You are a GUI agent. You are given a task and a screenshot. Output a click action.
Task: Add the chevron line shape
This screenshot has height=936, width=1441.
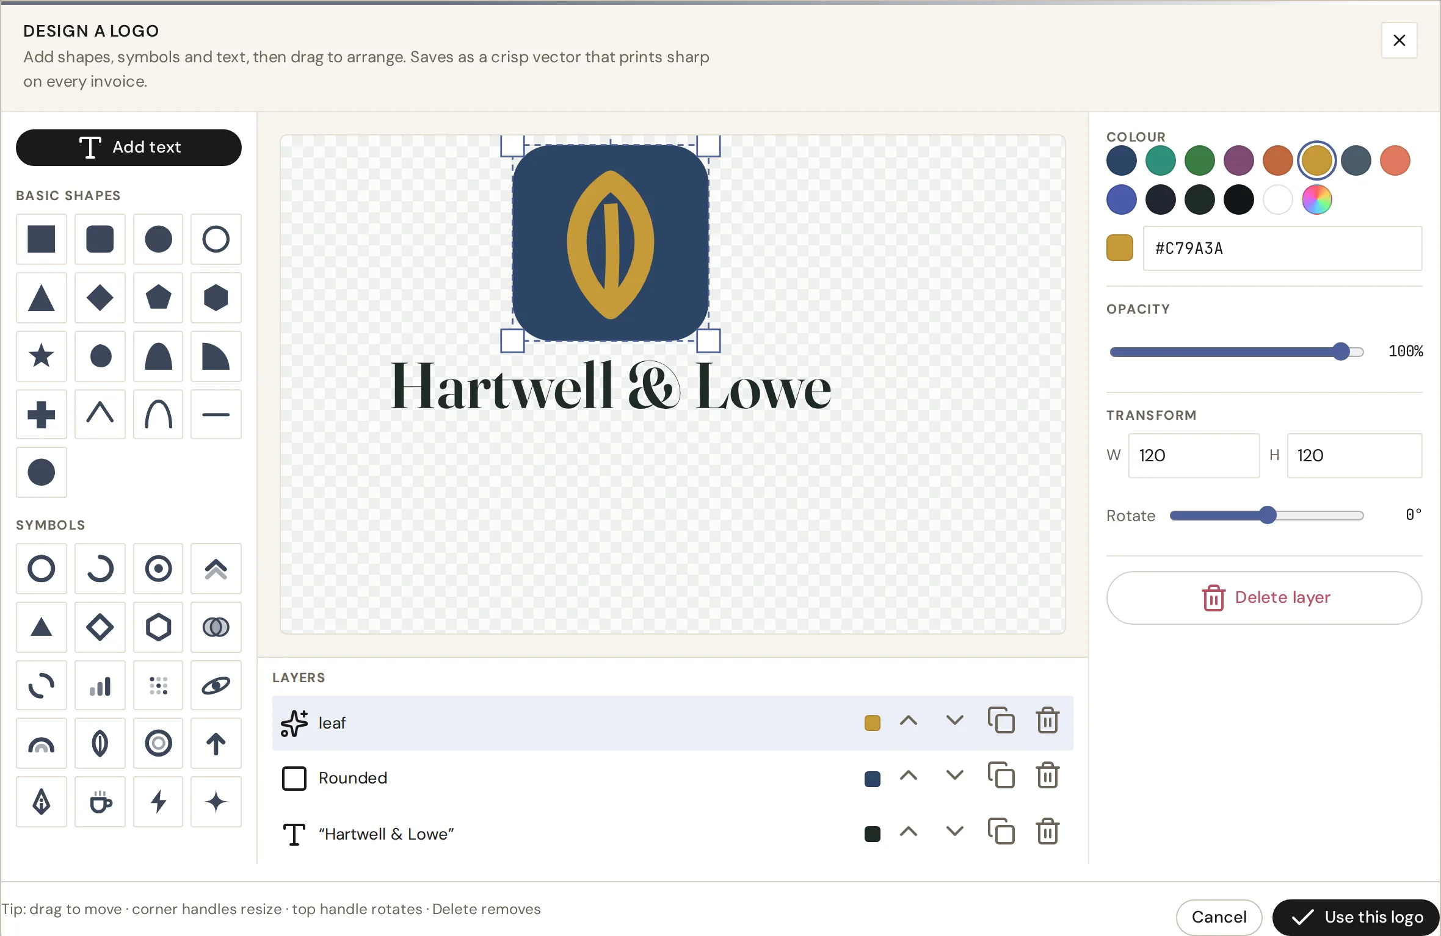100,415
